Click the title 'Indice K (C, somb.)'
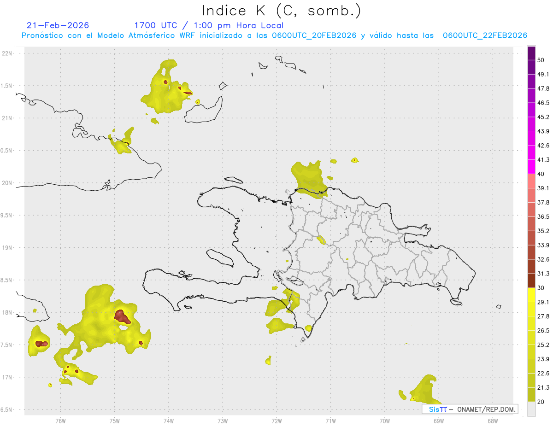The height and width of the screenshot is (427, 553). click(x=282, y=11)
